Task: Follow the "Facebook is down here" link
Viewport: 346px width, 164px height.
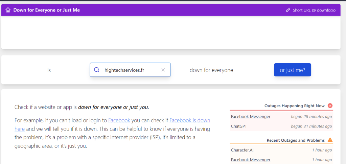Action: click(189, 120)
